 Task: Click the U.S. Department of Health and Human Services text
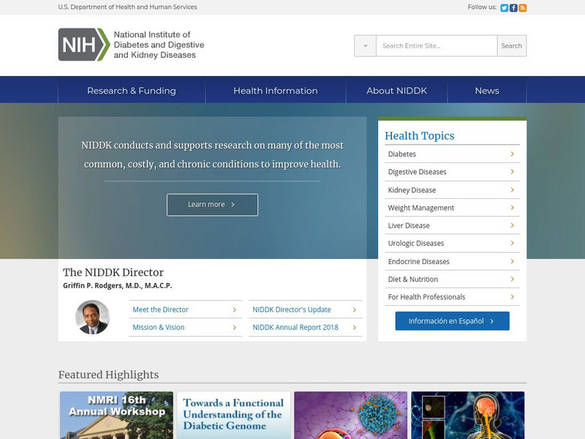(x=127, y=7)
